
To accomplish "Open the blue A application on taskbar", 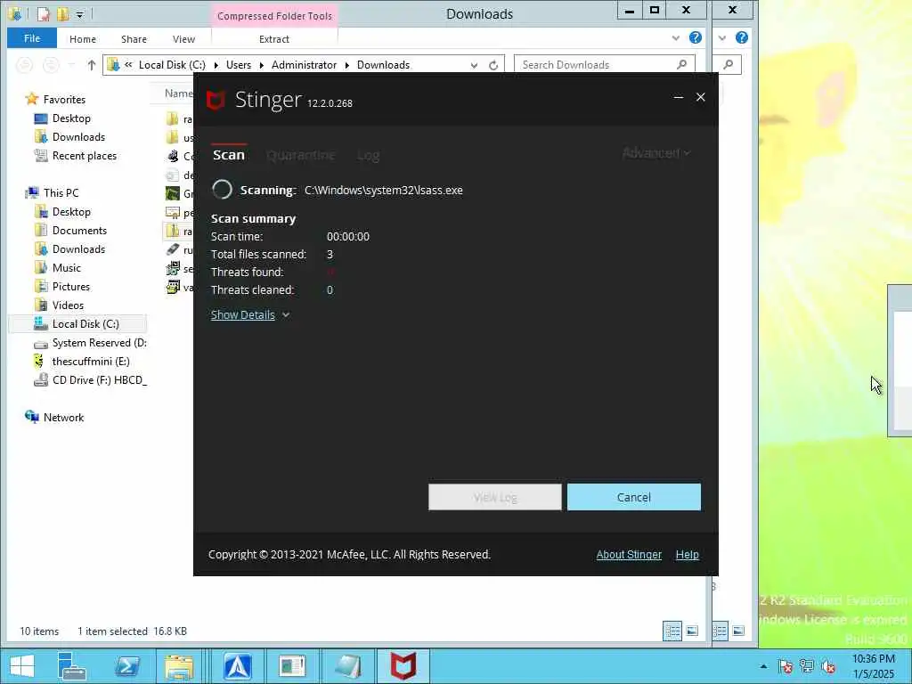I will pyautogui.click(x=237, y=666).
